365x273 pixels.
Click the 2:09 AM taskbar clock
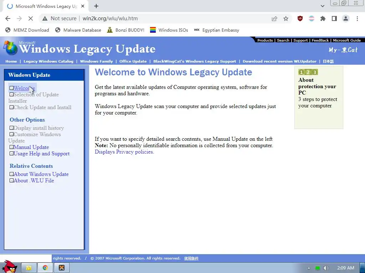pos(346,268)
